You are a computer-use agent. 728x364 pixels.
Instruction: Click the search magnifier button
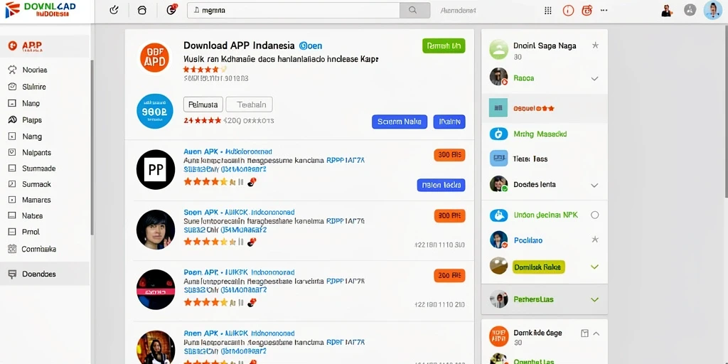[414, 10]
